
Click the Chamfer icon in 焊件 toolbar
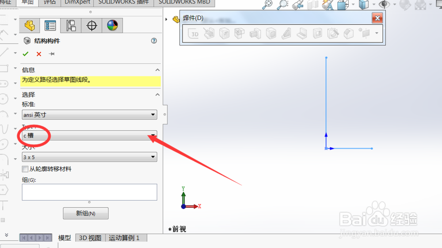349,34
